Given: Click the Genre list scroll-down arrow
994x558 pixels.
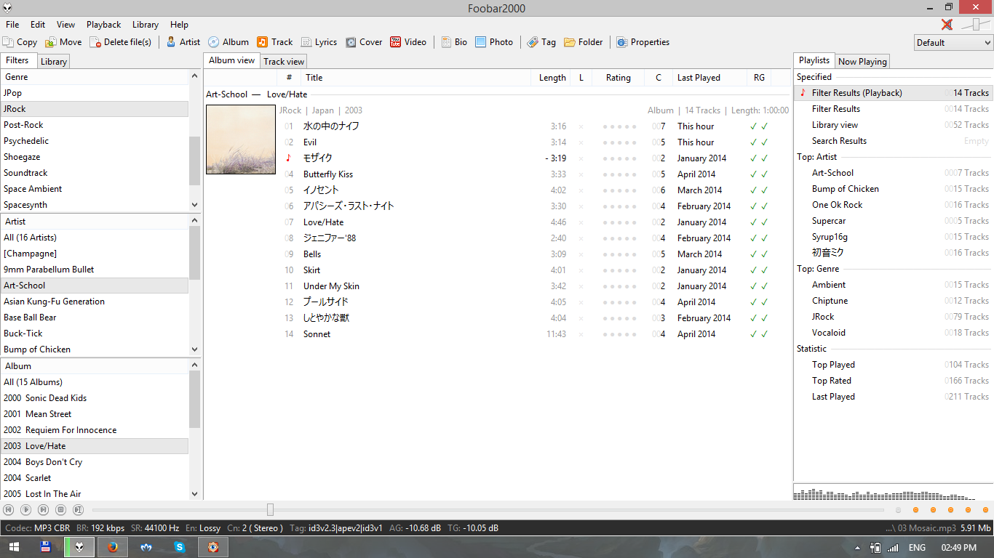Looking at the screenshot, I should pos(194,206).
